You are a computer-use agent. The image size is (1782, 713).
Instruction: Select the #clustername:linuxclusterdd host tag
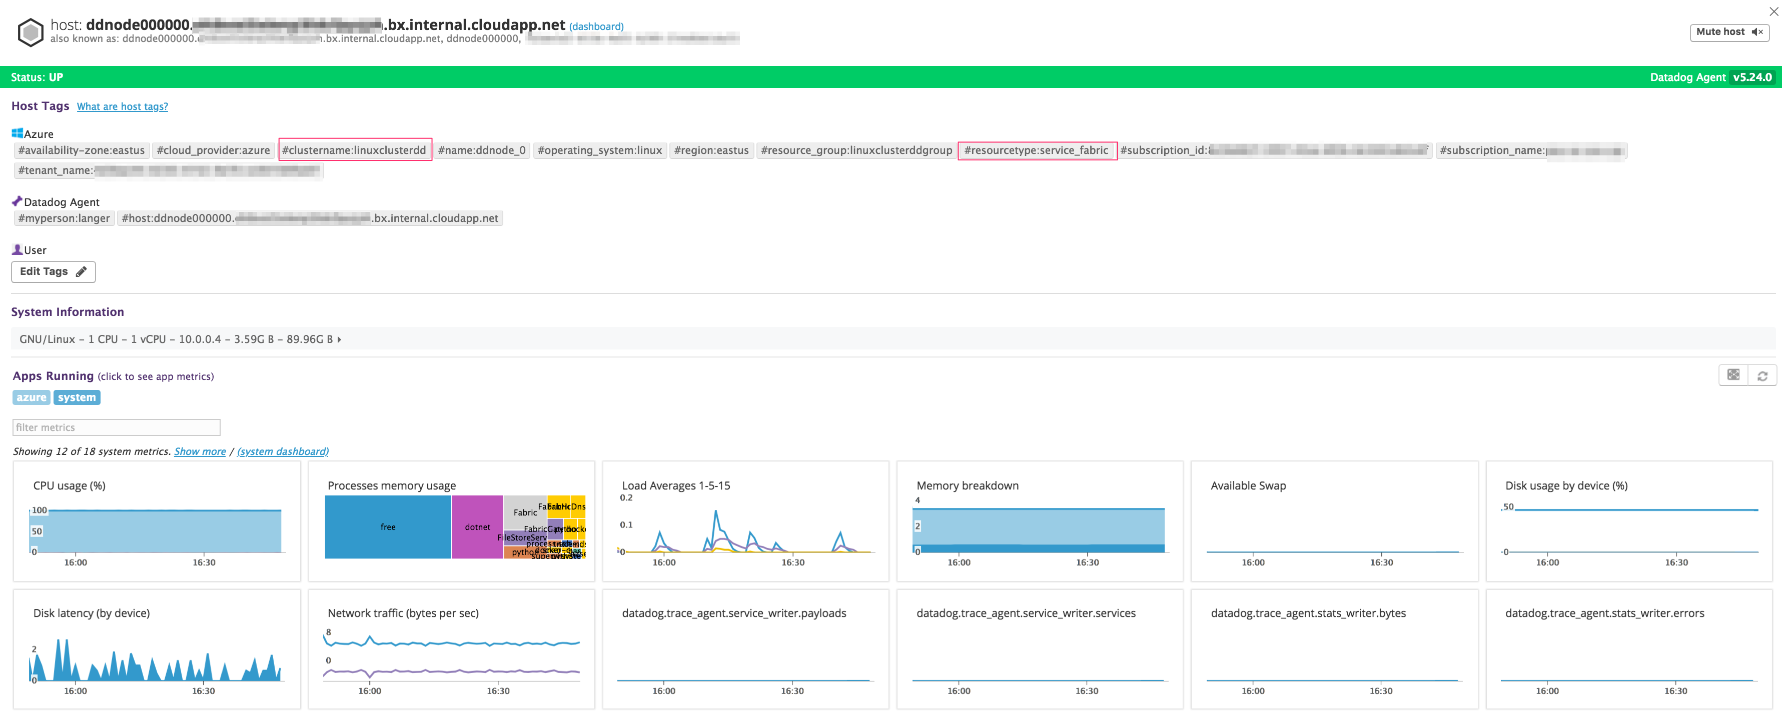[x=355, y=149]
